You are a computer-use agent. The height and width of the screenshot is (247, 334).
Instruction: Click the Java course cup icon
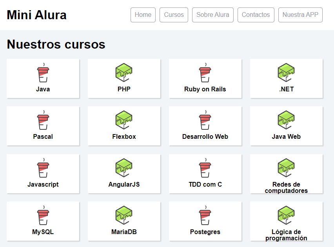[43, 73]
